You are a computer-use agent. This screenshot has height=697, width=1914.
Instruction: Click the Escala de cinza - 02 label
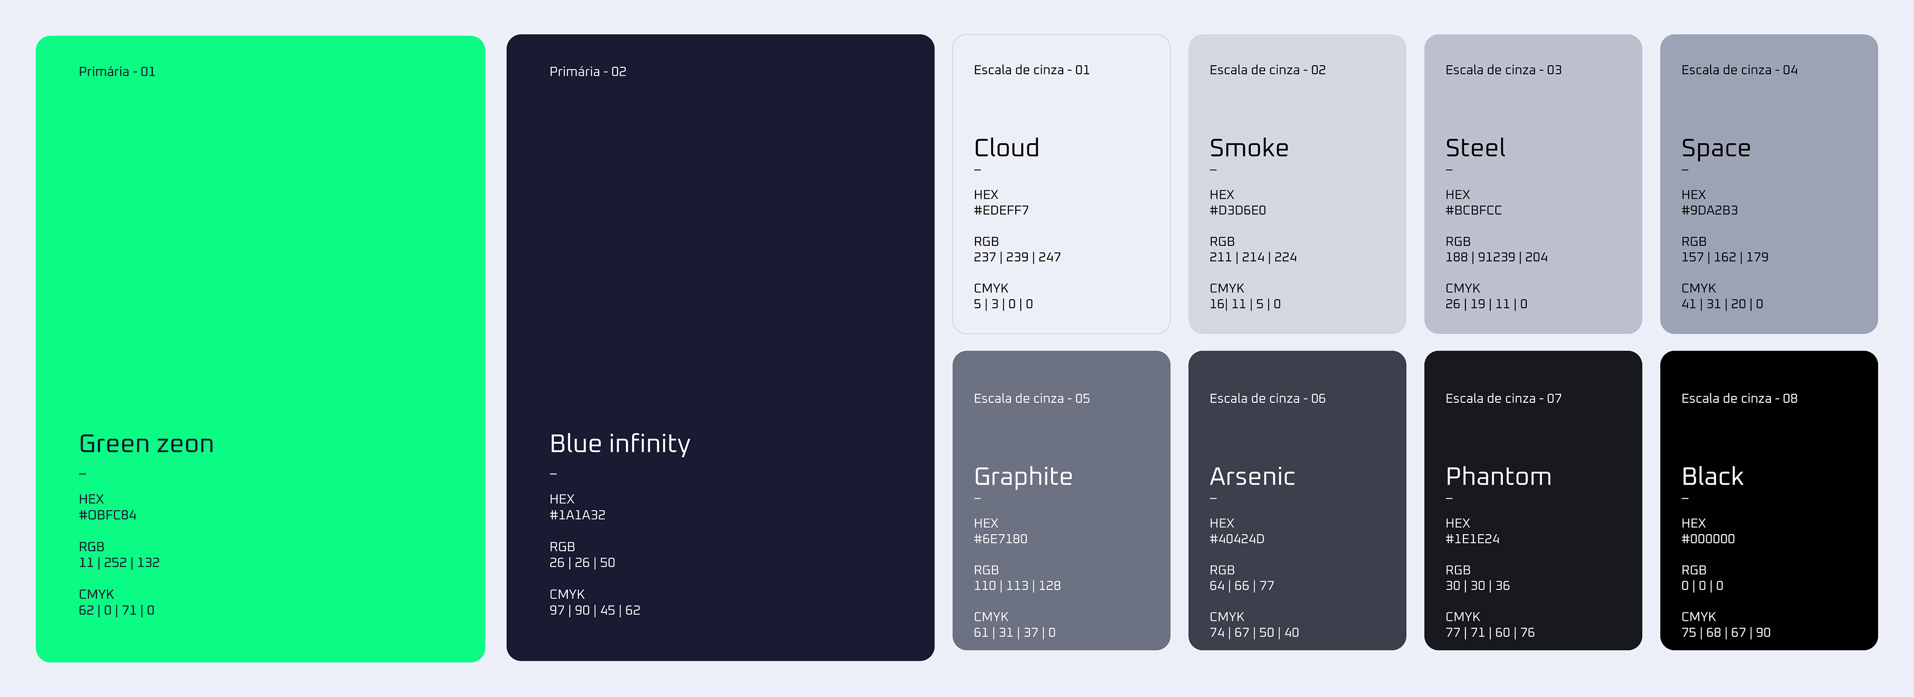[1268, 70]
